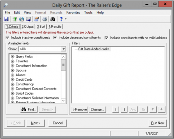
Task: Select the Gift Date Added <ask> filter
Action: coord(94,49)
